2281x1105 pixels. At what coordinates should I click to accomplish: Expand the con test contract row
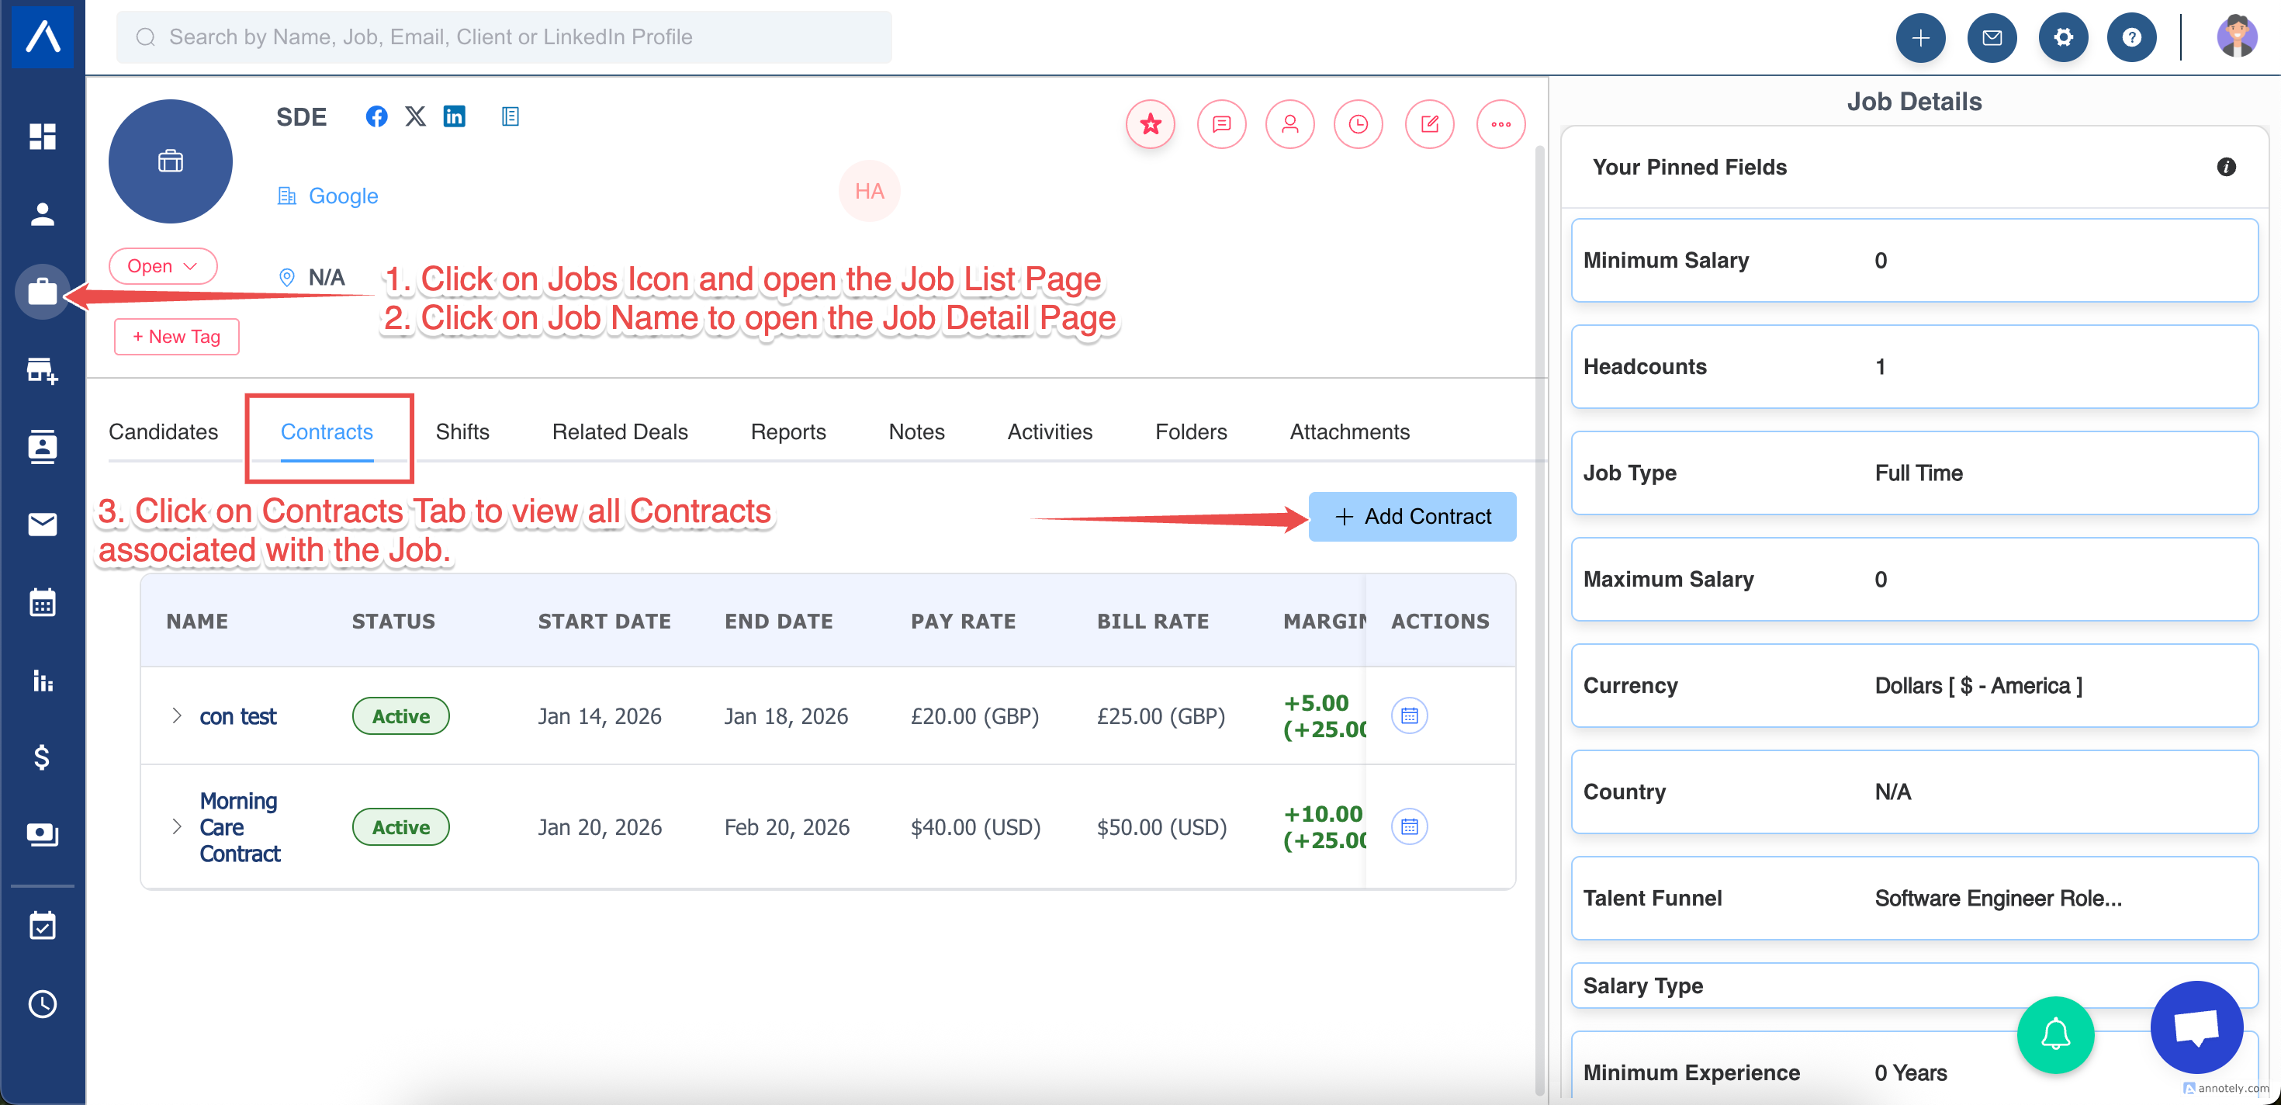pyautogui.click(x=176, y=715)
